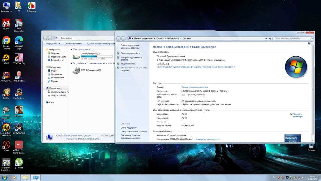The width and height of the screenshot is (321, 181).
Task: Click the µTorrent desktop shortcut
Action: [x=19, y=163]
